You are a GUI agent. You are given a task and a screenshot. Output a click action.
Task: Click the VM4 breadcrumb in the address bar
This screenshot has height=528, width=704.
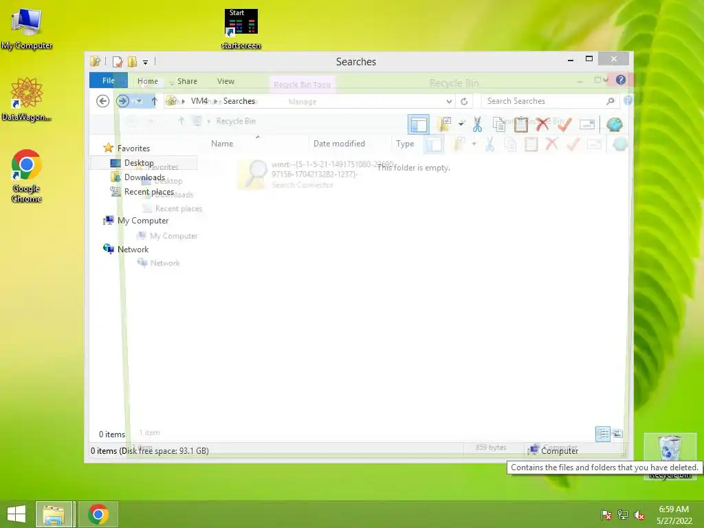click(x=199, y=101)
